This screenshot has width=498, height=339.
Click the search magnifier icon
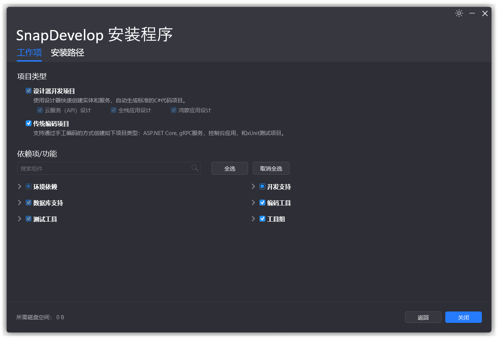(x=195, y=168)
